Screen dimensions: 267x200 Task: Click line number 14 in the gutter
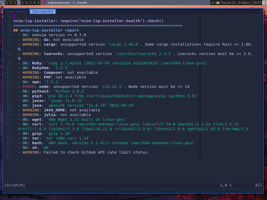pyautogui.click(x=8, y=86)
